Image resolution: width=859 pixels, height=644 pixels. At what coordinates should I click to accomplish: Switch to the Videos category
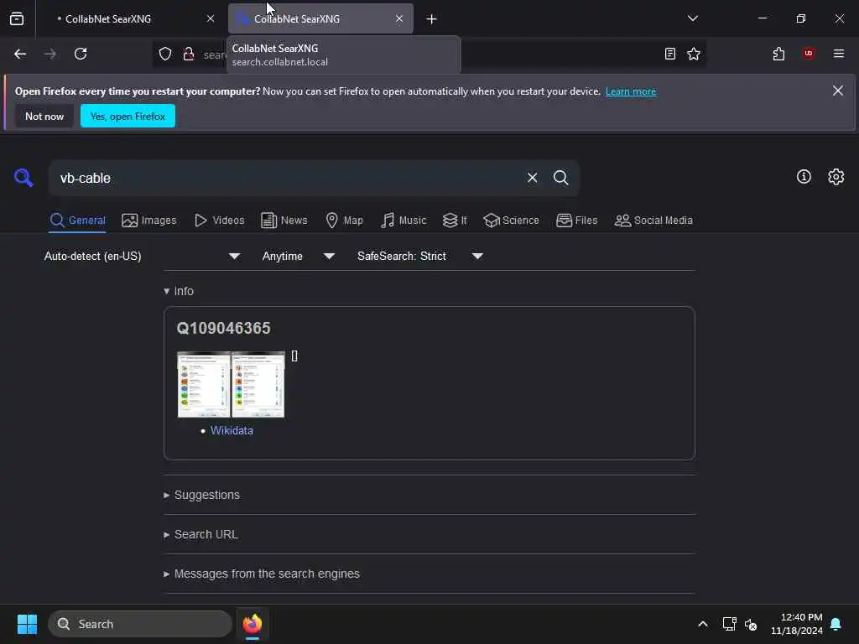220,221
